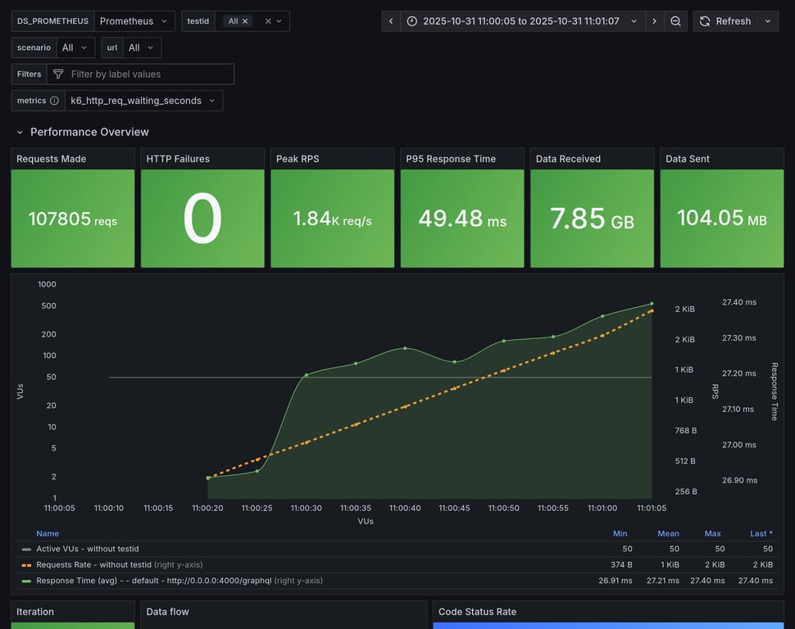Shift time range backward with left arrow
The width and height of the screenshot is (795, 629).
(392, 21)
